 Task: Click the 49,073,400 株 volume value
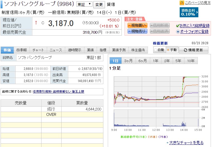click(92, 75)
